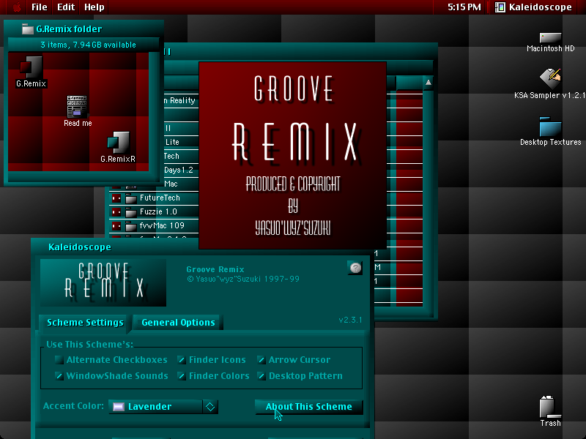Open the Kaleidoscope application menu
This screenshot has width=586, height=439.
pyautogui.click(x=533, y=7)
